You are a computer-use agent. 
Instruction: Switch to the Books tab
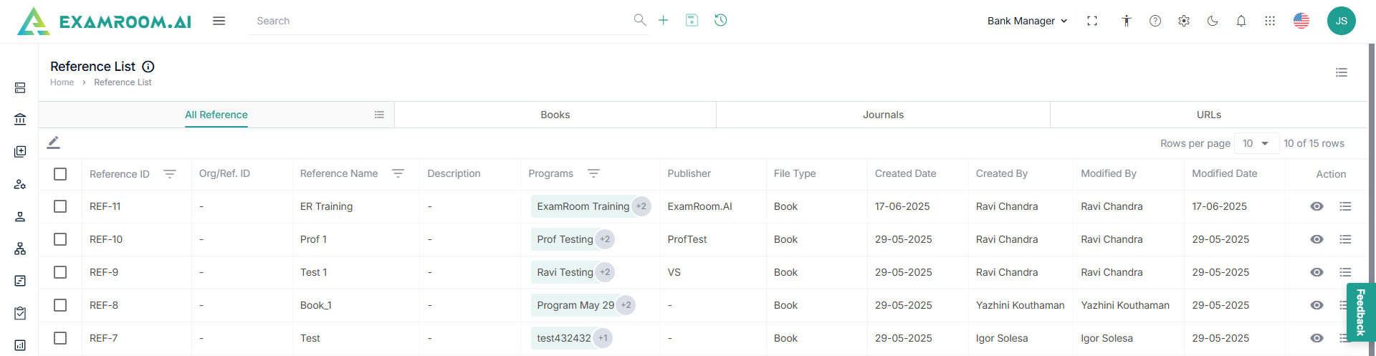tap(555, 115)
